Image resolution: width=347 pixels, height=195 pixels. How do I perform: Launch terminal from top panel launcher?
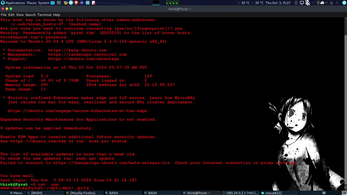click(59, 3)
